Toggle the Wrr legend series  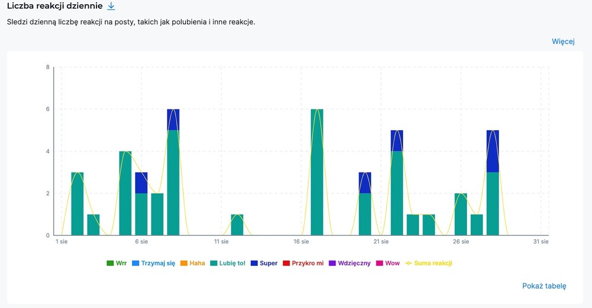[119, 263]
